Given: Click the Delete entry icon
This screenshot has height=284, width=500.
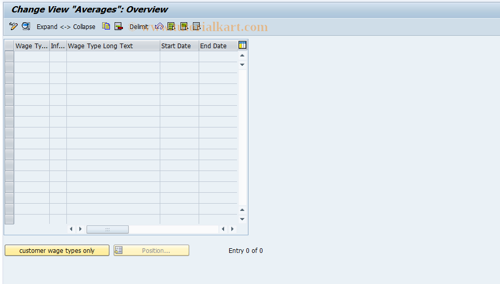Looking at the screenshot, I should click(x=119, y=26).
